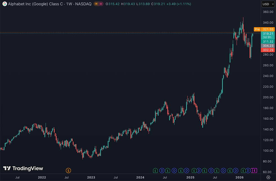Click the 100.00 price axis label
This screenshot has height=181, width=276.
[268, 151]
